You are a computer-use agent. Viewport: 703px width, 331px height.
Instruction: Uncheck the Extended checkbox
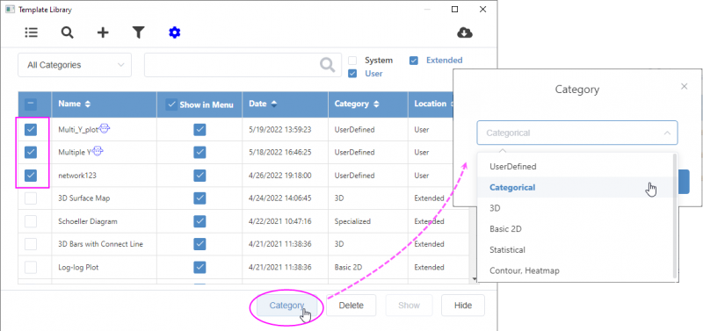pos(414,61)
